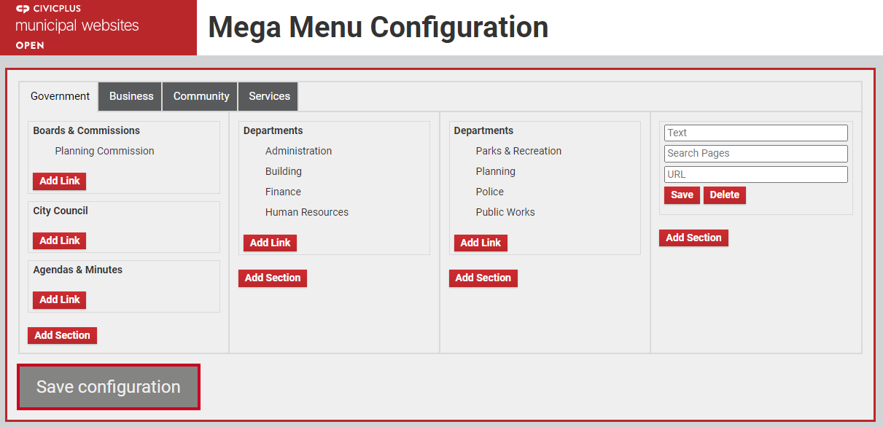
Task: Select the Planning department link
Action: tap(496, 171)
